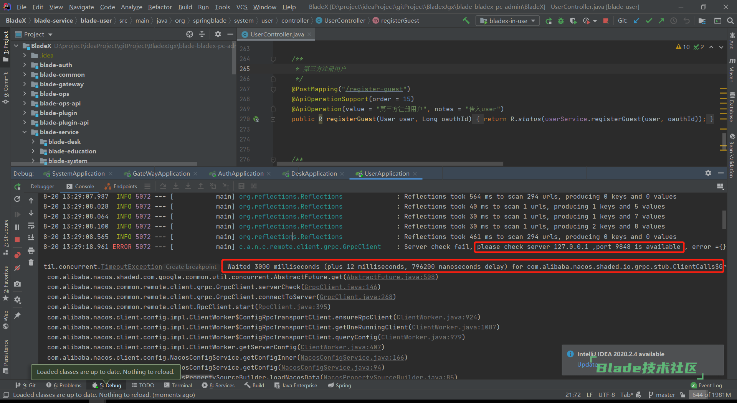The image size is (737, 403).
Task: Toggle Mute Breakpoints icon
Action: click(x=17, y=268)
